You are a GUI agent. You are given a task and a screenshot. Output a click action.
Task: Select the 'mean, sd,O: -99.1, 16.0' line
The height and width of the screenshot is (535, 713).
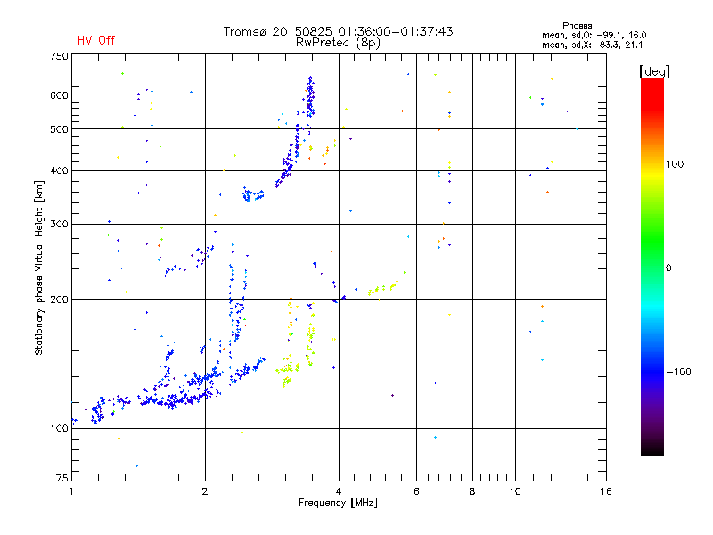pos(594,36)
